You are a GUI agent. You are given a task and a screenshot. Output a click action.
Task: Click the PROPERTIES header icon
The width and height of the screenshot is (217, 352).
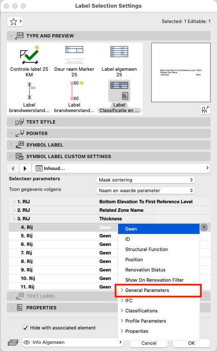pyautogui.click(x=20, y=308)
